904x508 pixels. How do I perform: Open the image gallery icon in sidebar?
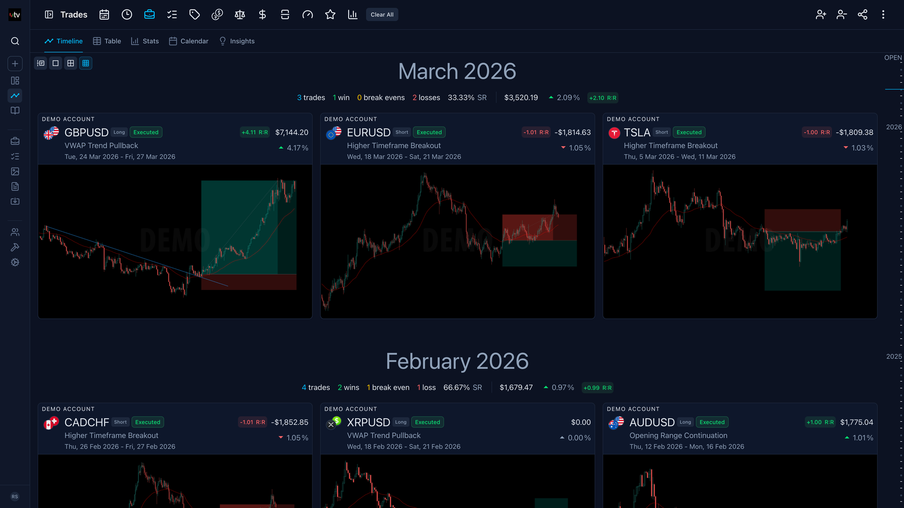point(15,171)
